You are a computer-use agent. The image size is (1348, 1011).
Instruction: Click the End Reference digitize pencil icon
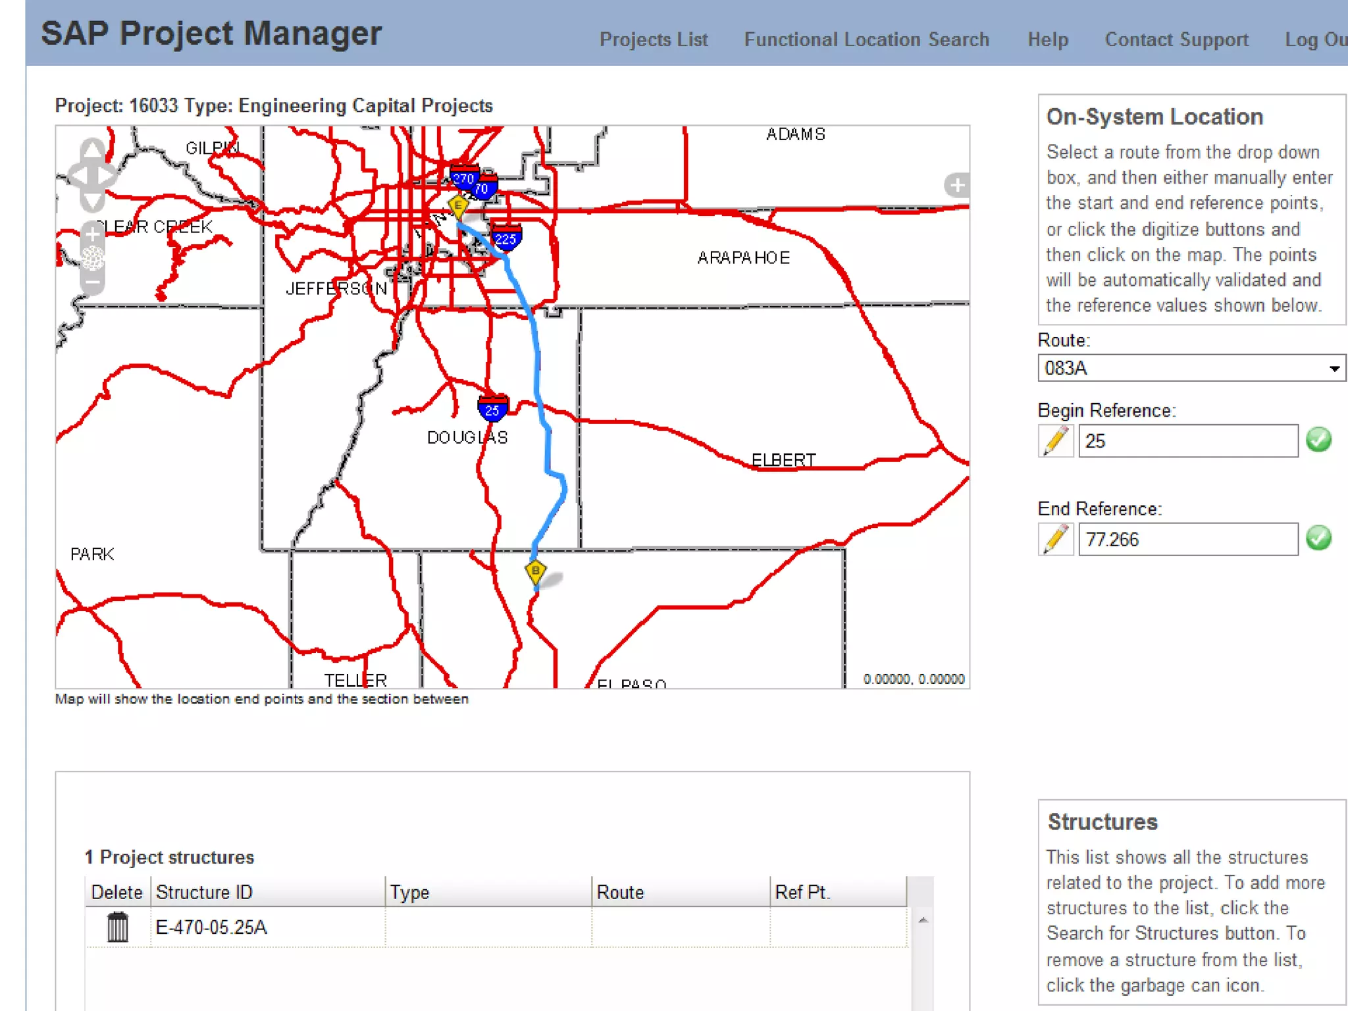tap(1056, 539)
